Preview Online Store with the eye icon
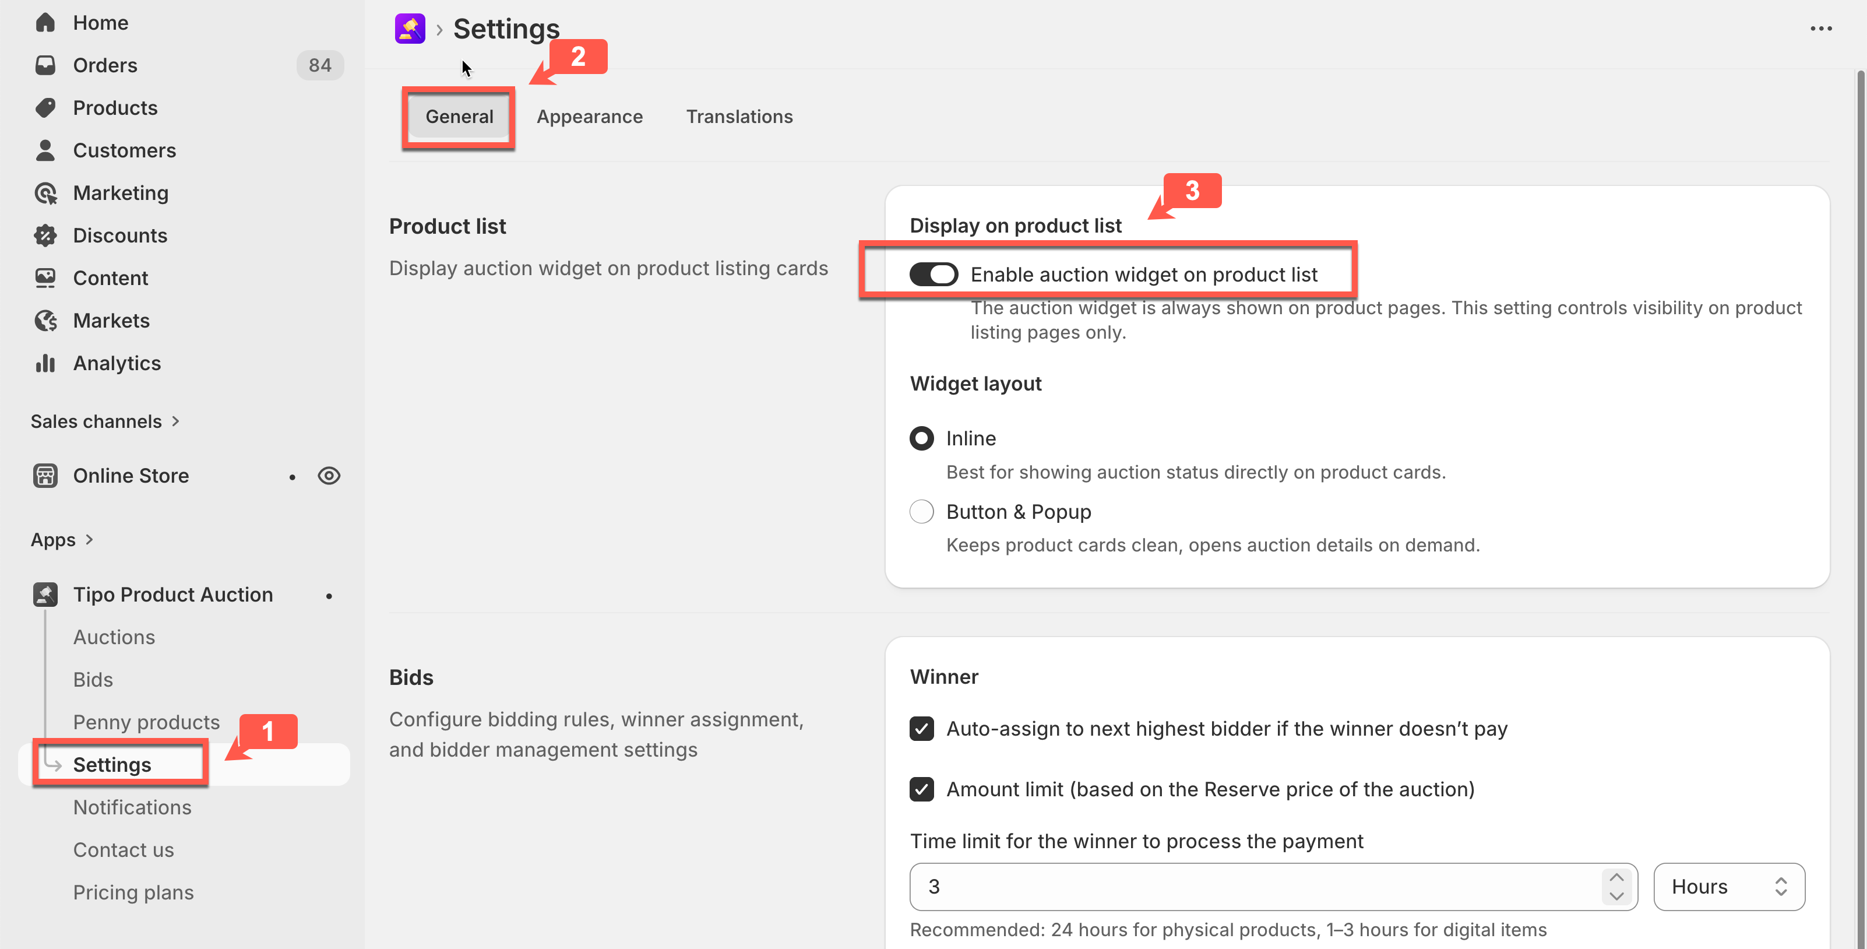The image size is (1867, 949). [329, 476]
